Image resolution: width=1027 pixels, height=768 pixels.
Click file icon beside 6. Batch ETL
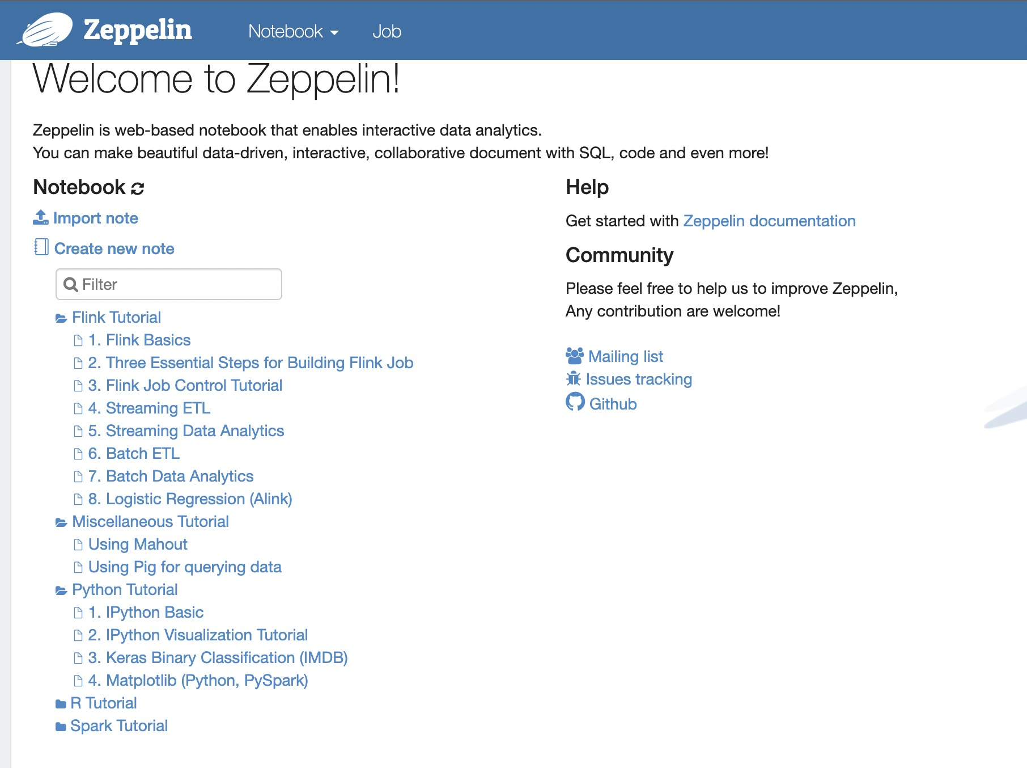pyautogui.click(x=78, y=454)
